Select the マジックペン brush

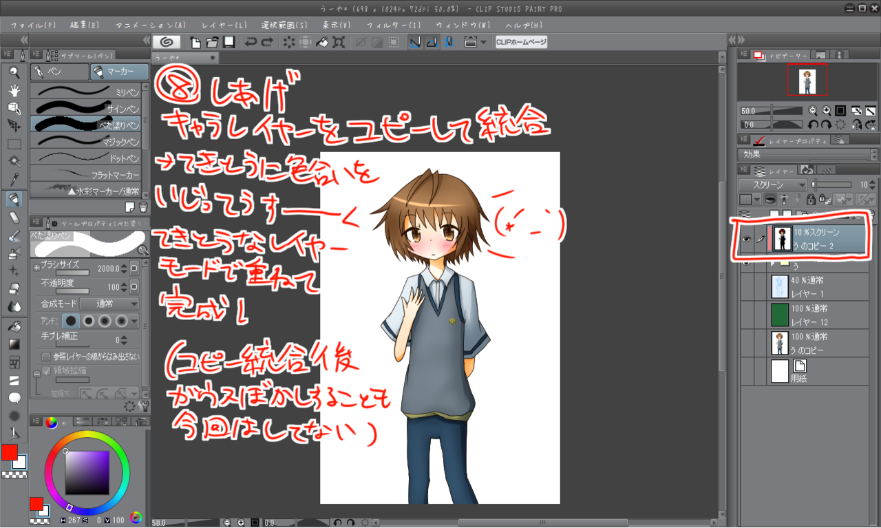point(86,141)
